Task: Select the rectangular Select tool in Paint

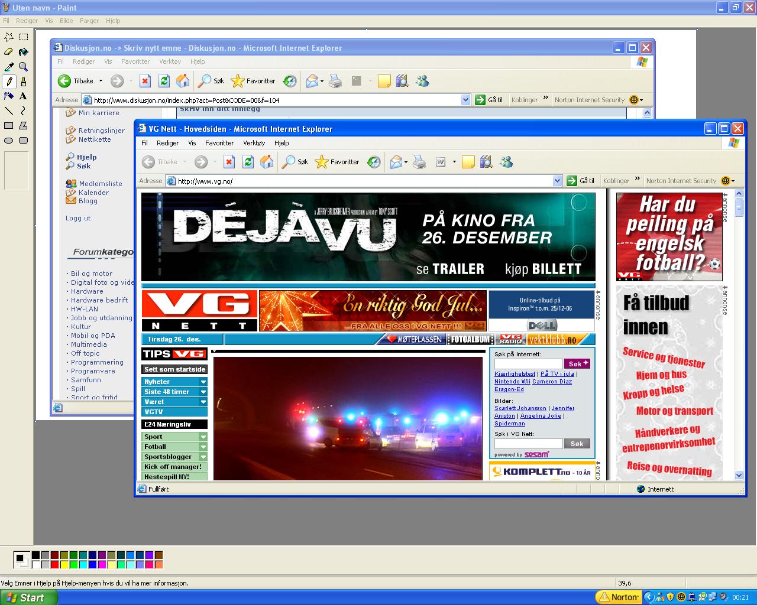Action: [23, 37]
